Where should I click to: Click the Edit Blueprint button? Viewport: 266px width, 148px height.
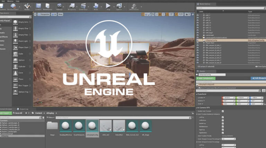(x=258, y=78)
